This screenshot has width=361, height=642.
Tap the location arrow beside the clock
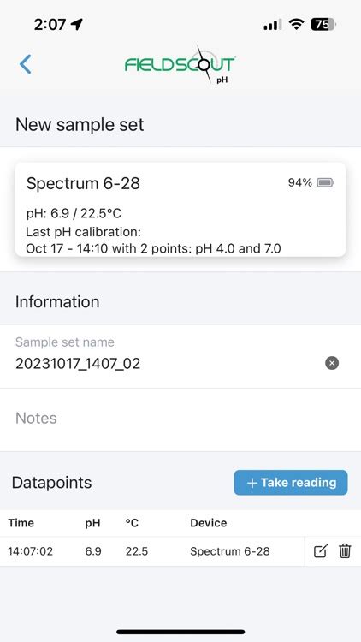coord(76,25)
